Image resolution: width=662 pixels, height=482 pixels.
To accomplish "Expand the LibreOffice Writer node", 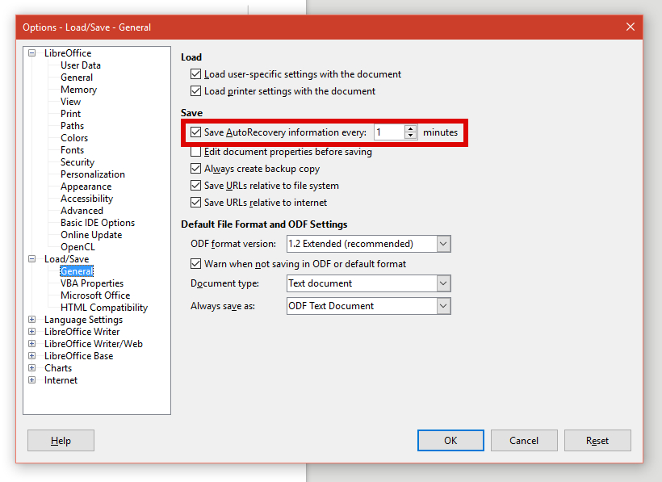I will point(32,332).
